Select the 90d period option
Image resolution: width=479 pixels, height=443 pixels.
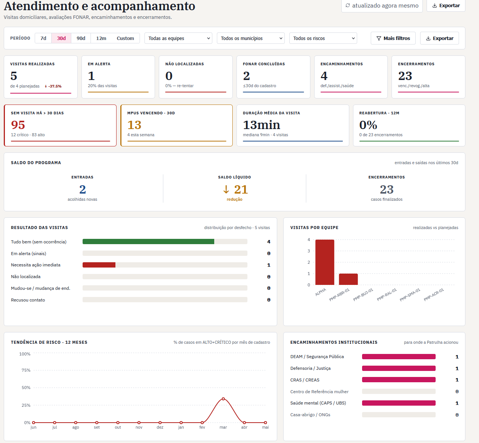(81, 38)
